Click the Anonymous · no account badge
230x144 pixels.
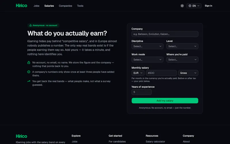coord(43,25)
